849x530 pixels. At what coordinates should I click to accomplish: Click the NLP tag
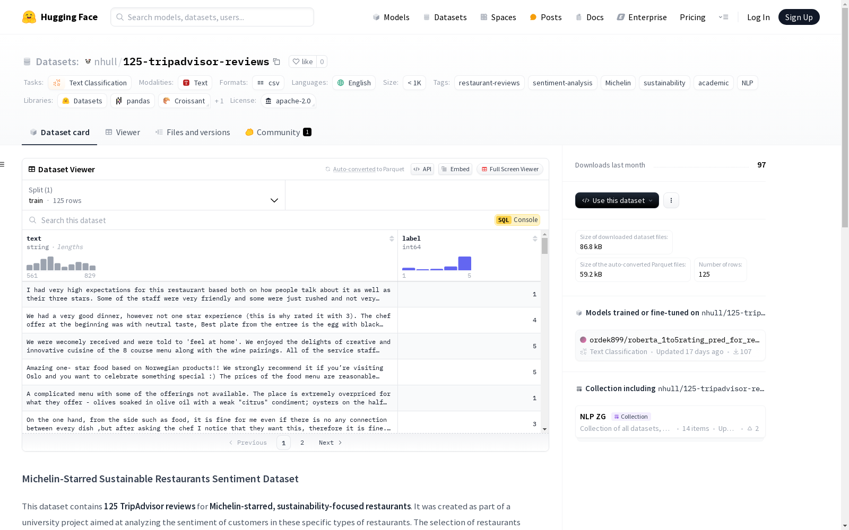pos(748,83)
